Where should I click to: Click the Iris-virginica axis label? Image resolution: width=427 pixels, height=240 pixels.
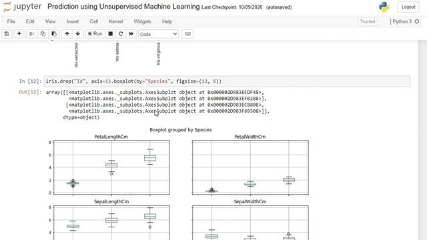point(159,54)
